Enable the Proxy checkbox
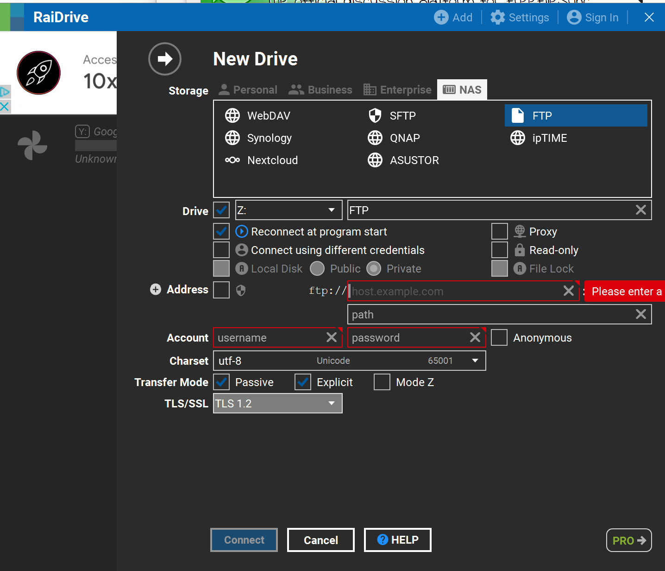The width and height of the screenshot is (665, 571). pos(500,231)
